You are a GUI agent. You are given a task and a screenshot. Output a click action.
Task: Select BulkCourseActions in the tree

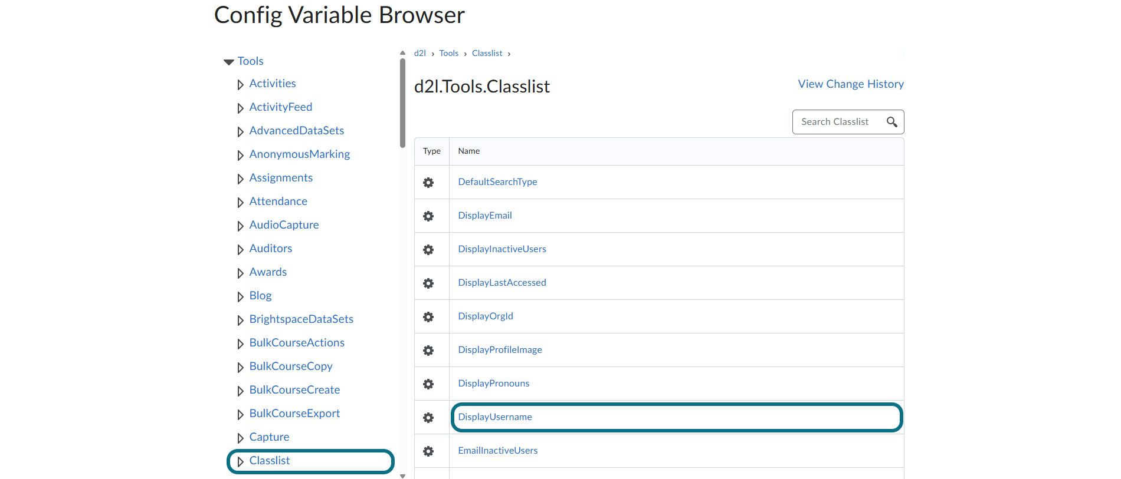[297, 343]
